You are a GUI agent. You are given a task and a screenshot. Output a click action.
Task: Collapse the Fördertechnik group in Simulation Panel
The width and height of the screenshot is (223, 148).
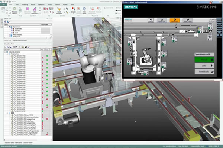pyautogui.click(x=7, y=54)
